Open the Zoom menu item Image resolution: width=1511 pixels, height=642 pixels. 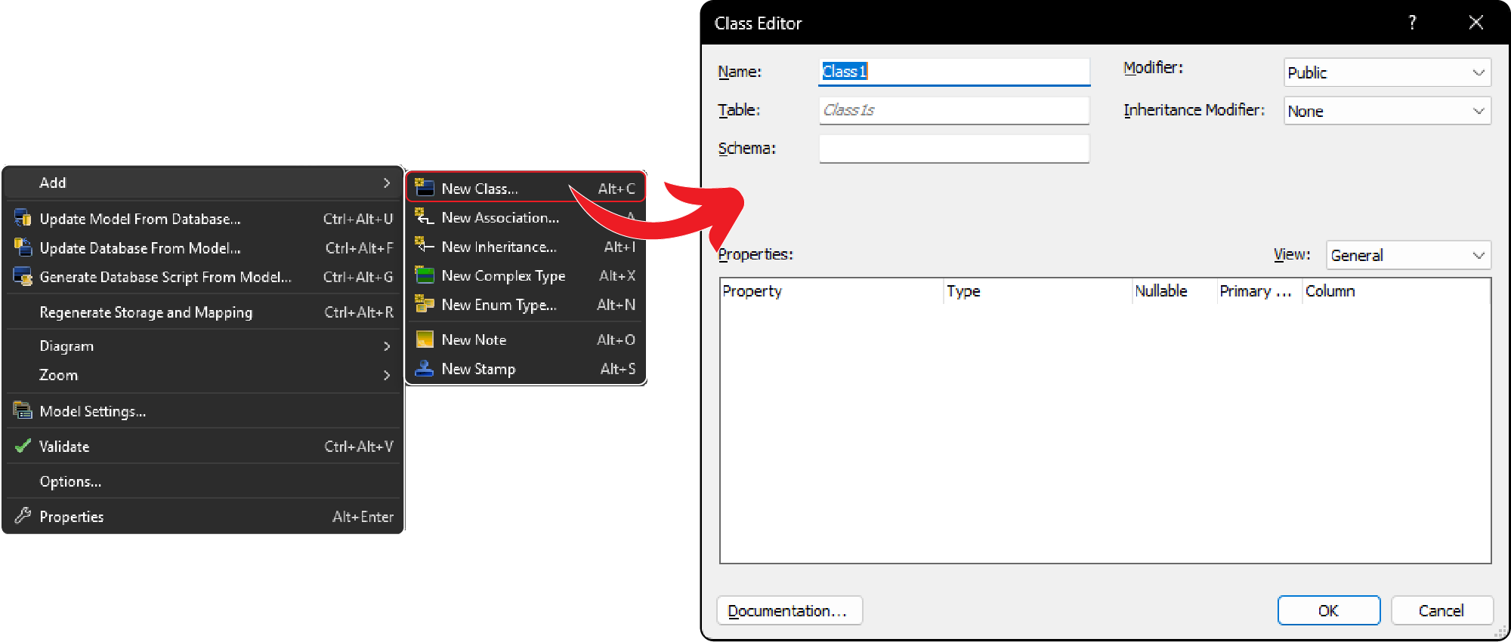[x=202, y=375]
